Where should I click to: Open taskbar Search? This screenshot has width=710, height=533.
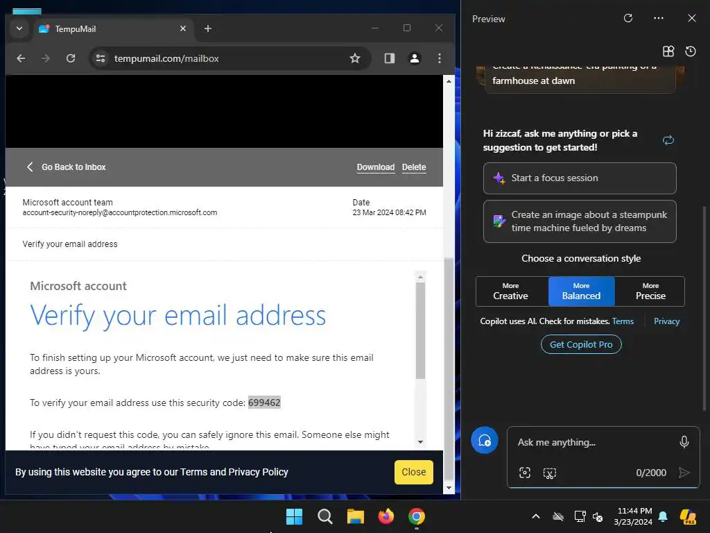click(x=325, y=516)
